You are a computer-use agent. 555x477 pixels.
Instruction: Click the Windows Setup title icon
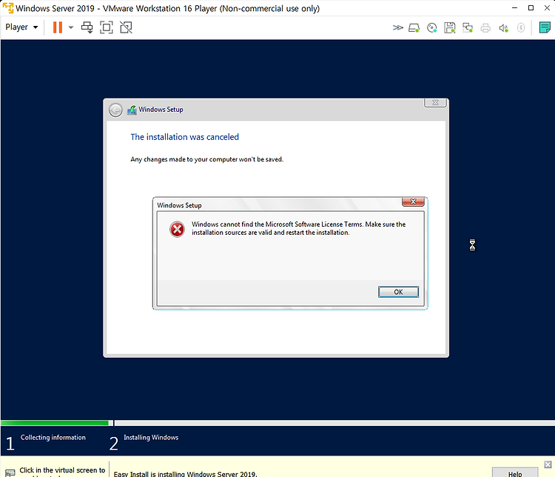coord(132,110)
